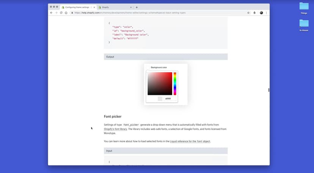Image resolution: width=314 pixels, height=173 pixels.
Task: Bookmark this page with the star icon
Action: pyautogui.click(x=248, y=13)
